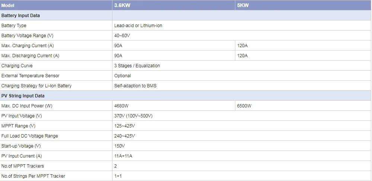This screenshot has width=372, height=181.
Task: Click the PV String Input Data section row
Action: click(185, 96)
